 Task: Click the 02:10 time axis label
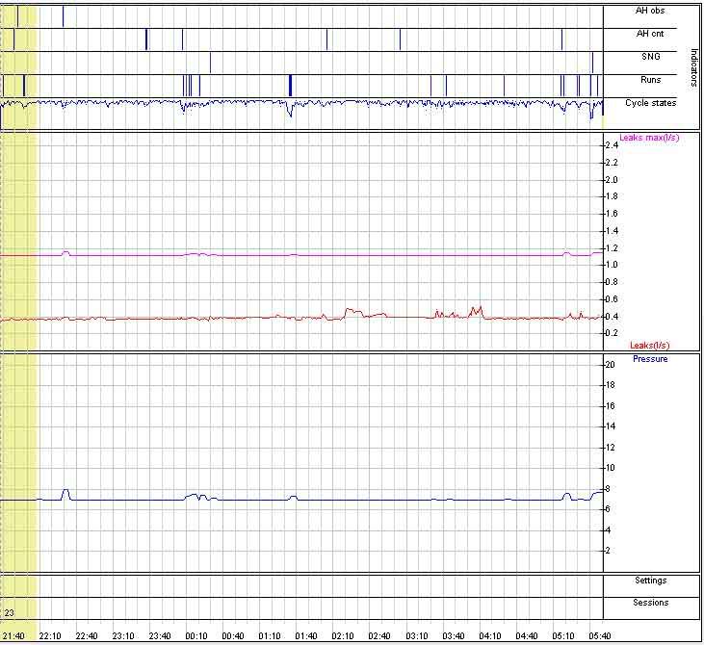coord(343,636)
